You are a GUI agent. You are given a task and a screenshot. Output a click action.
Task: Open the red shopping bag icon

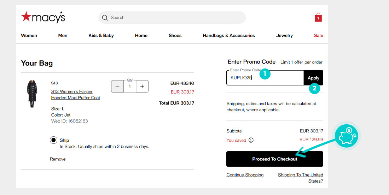(318, 18)
